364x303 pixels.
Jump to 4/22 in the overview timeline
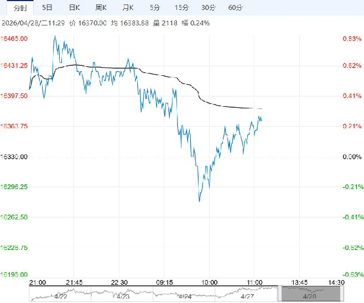tap(60, 296)
